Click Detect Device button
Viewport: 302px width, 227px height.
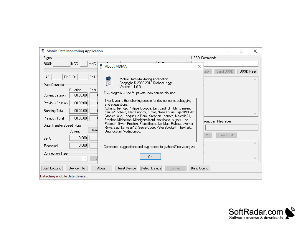151,168
